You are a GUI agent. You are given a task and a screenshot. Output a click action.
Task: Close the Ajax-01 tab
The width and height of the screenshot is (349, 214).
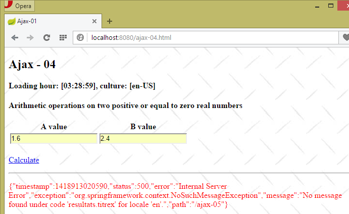point(94,21)
